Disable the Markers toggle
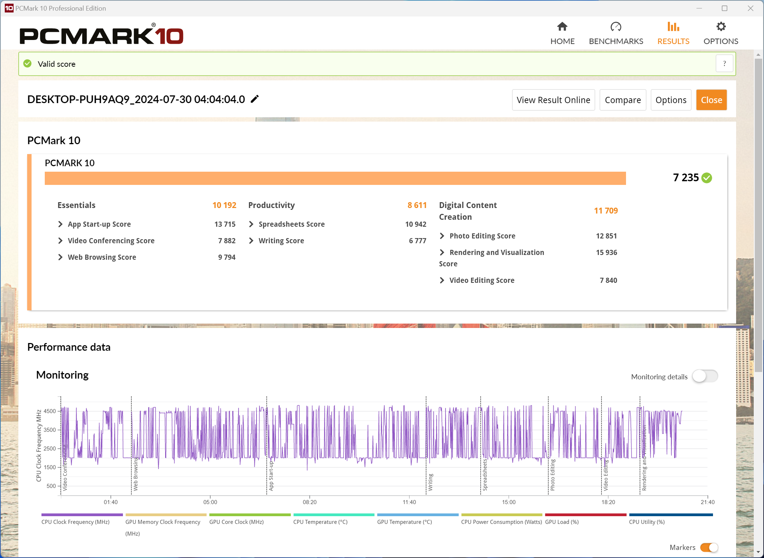The width and height of the screenshot is (764, 558). point(709,547)
